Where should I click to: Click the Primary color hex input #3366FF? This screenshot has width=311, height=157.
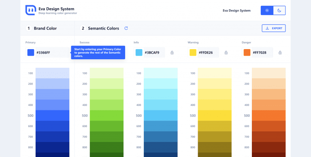[52, 53]
